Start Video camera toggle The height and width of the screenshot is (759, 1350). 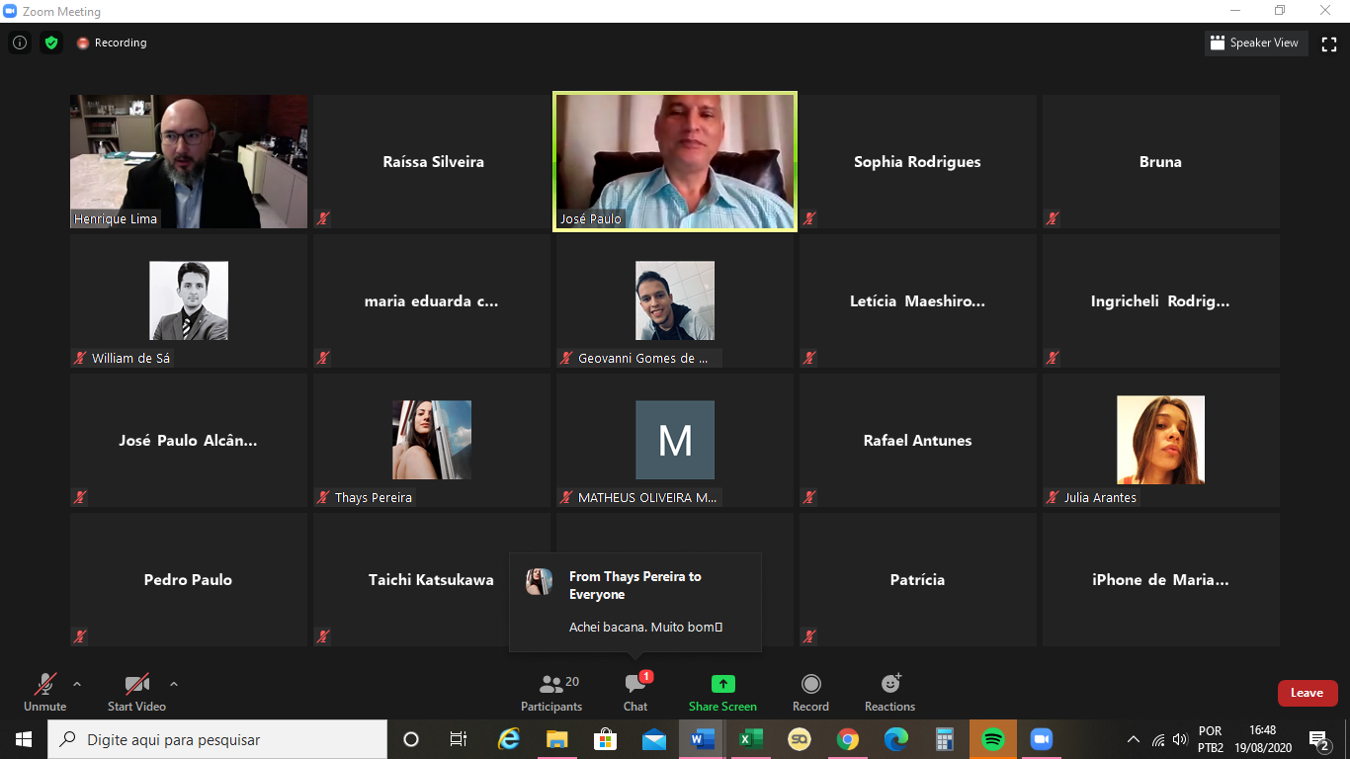pos(136,692)
